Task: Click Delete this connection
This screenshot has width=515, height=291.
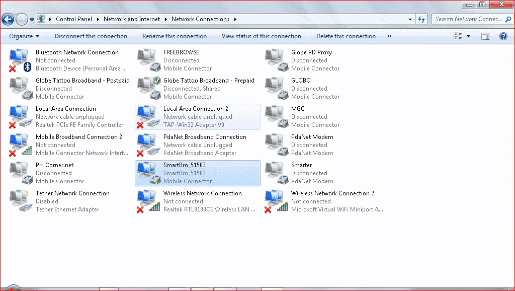Action: tap(346, 36)
